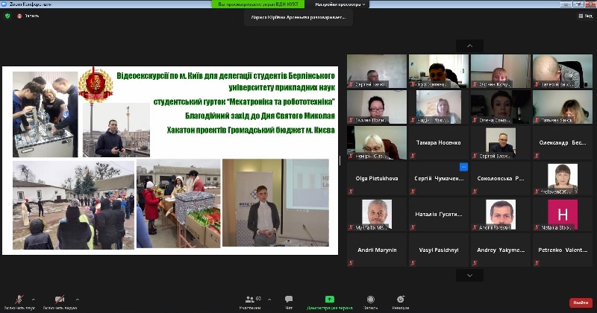
Task: Click muted mic icon on Соколовська Р... tile
Action: click(475, 192)
